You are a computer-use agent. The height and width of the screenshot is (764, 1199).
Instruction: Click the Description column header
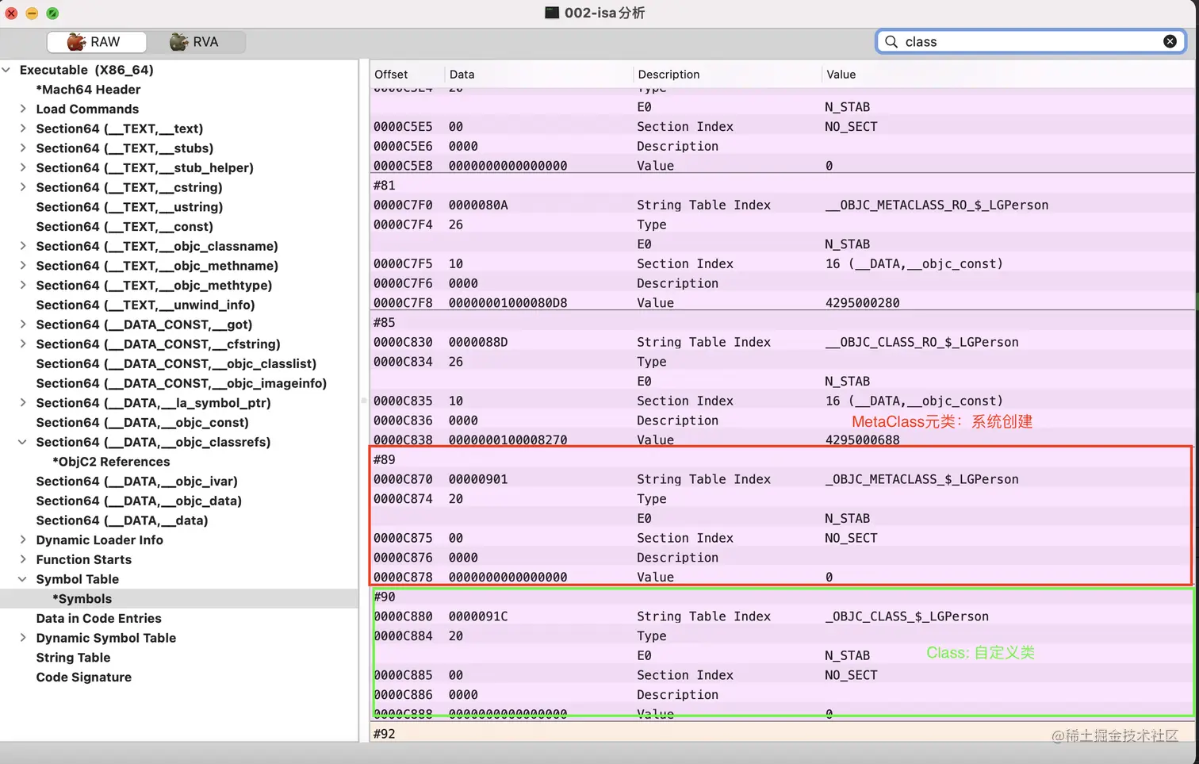click(668, 75)
